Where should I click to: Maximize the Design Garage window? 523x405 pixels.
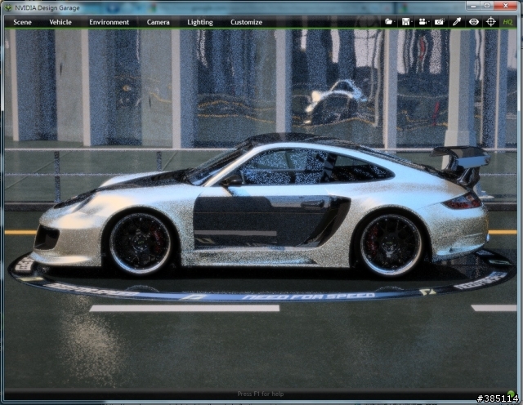click(487, 6)
